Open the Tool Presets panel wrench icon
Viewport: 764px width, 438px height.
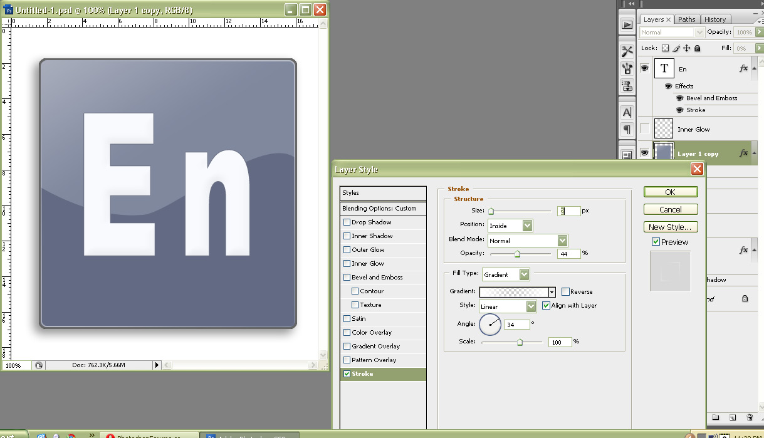(x=627, y=51)
